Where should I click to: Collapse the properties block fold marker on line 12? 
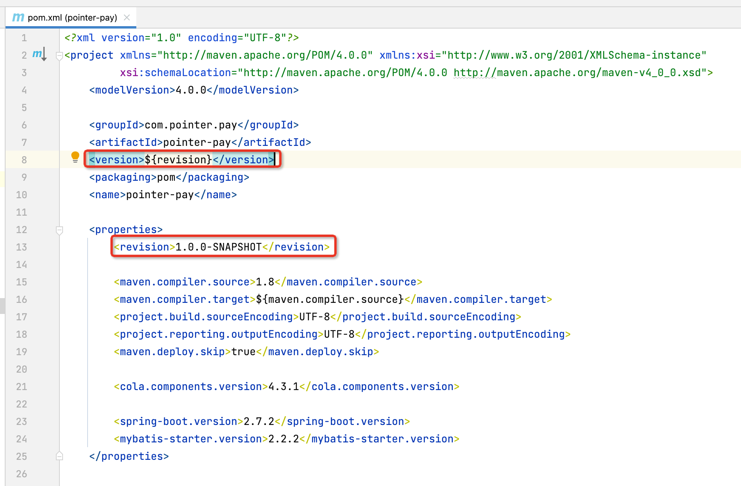(x=59, y=230)
